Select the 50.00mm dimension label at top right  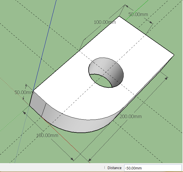pyautogui.click(x=138, y=14)
